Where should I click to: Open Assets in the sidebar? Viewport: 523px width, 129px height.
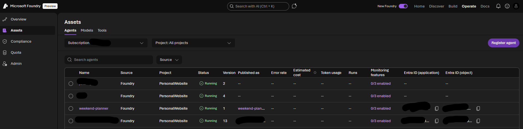[x=28, y=30]
